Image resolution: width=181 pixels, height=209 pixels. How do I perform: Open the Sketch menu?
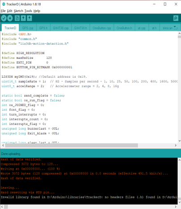pos(18,11)
